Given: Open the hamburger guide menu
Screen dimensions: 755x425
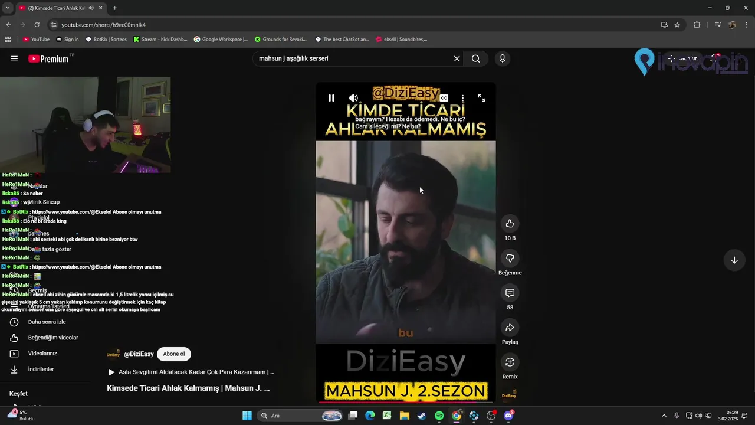Looking at the screenshot, I should point(14,58).
